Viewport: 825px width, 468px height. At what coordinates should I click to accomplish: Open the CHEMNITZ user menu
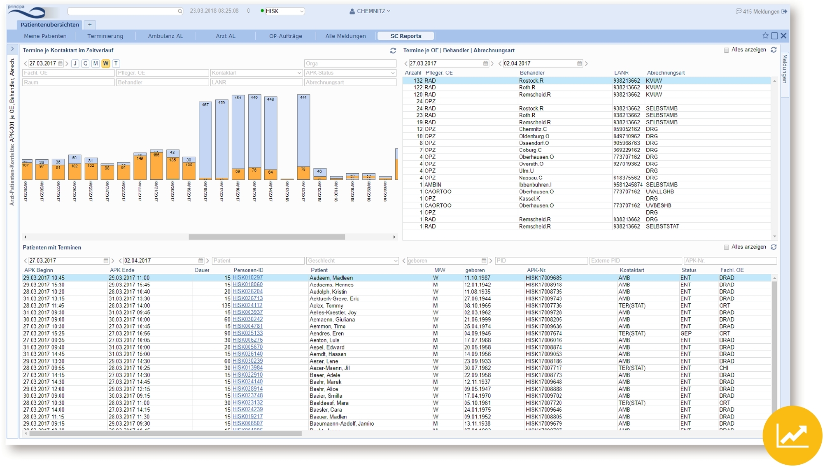(370, 11)
